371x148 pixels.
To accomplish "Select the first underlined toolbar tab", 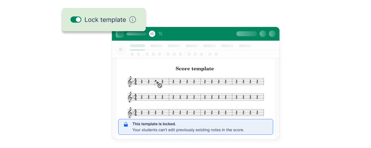I will [137, 46].
